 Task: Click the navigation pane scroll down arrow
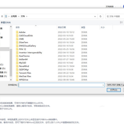11,80
